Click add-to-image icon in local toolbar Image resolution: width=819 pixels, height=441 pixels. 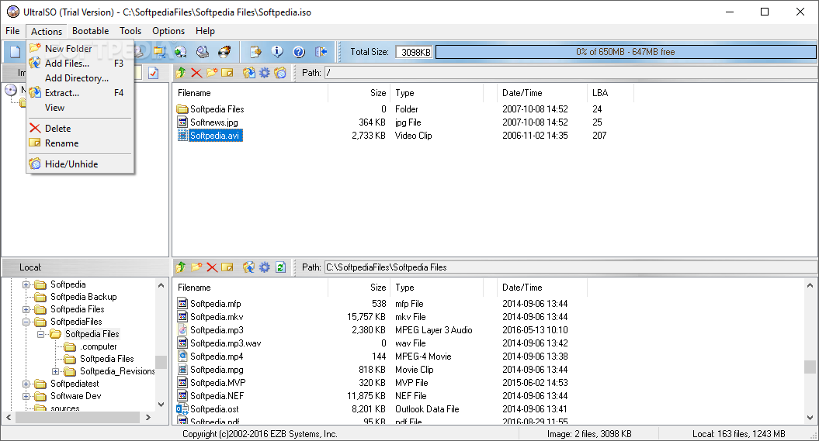click(249, 267)
